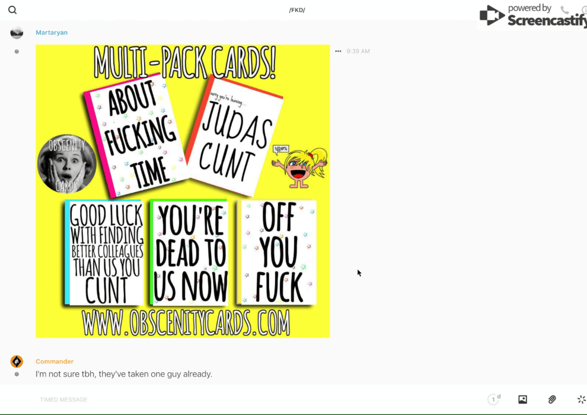Open Commander's avatar picture
The width and height of the screenshot is (587, 415).
coord(17,362)
